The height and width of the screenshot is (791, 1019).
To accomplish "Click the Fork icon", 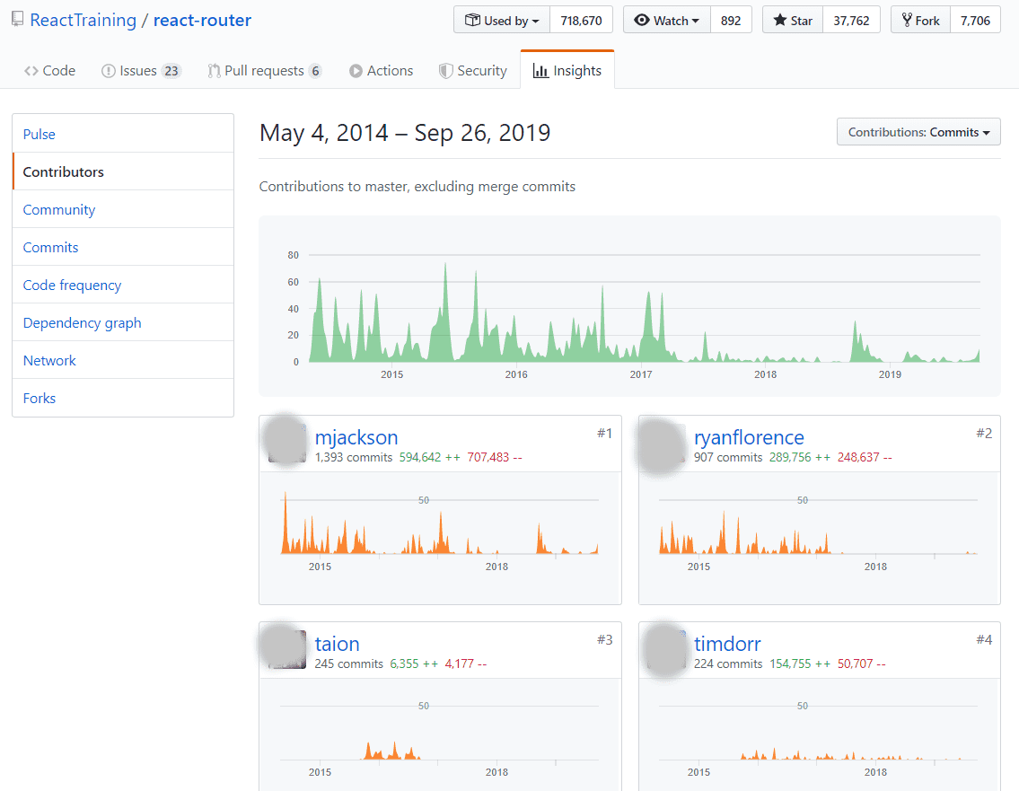I will 907,20.
